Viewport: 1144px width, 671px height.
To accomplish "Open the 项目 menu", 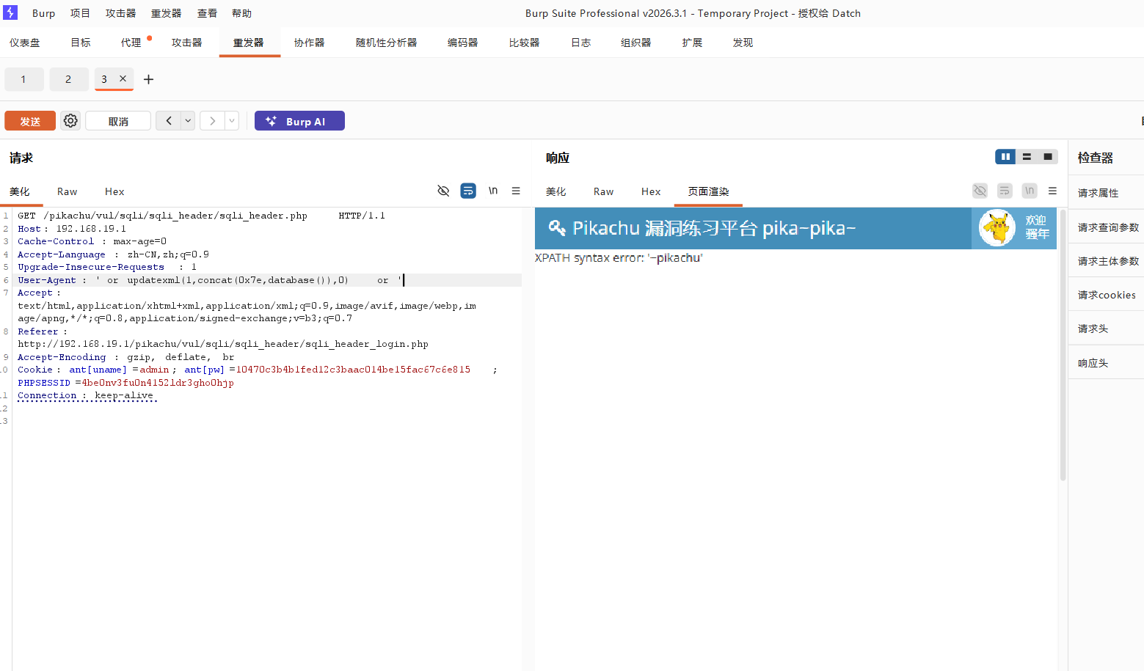I will pyautogui.click(x=80, y=13).
